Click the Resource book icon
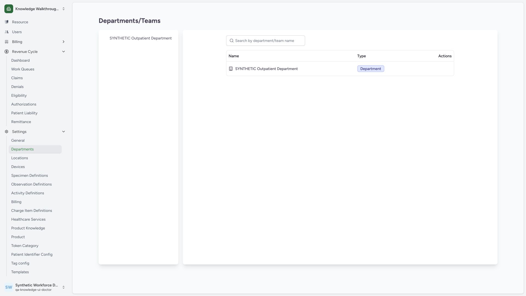526x296 pixels. [x=7, y=22]
